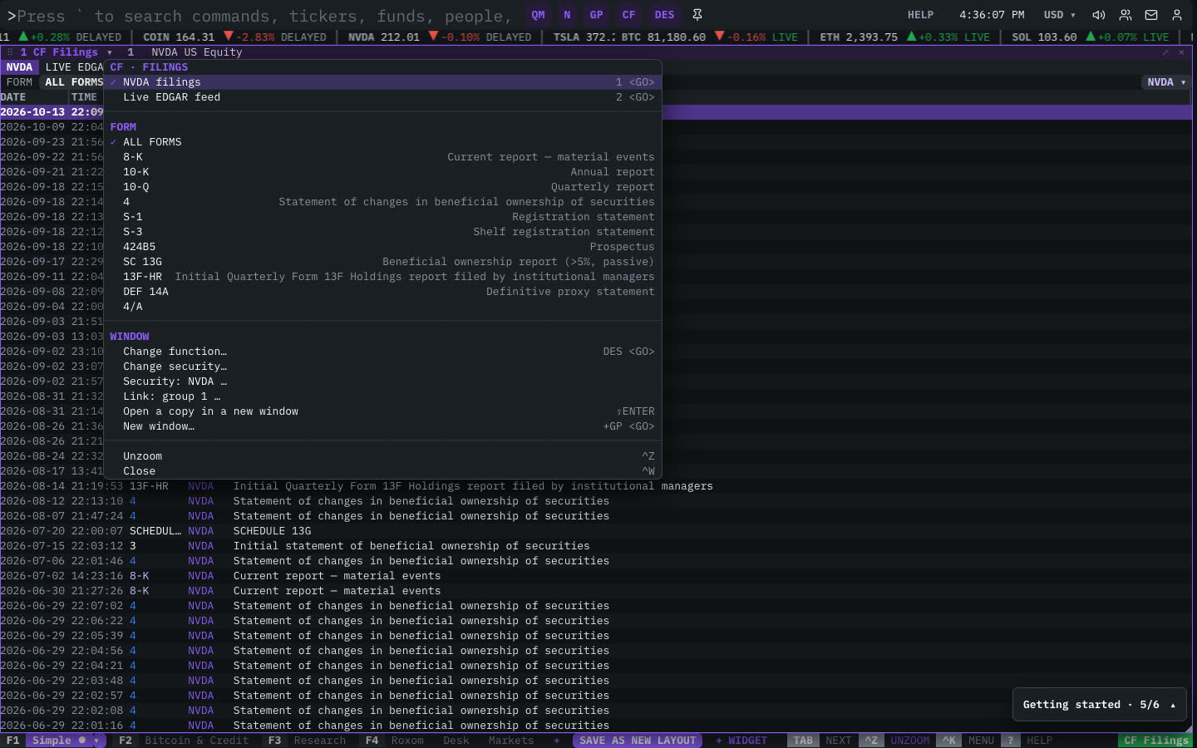Open the CF Filings panel title dropdown

(x=109, y=52)
